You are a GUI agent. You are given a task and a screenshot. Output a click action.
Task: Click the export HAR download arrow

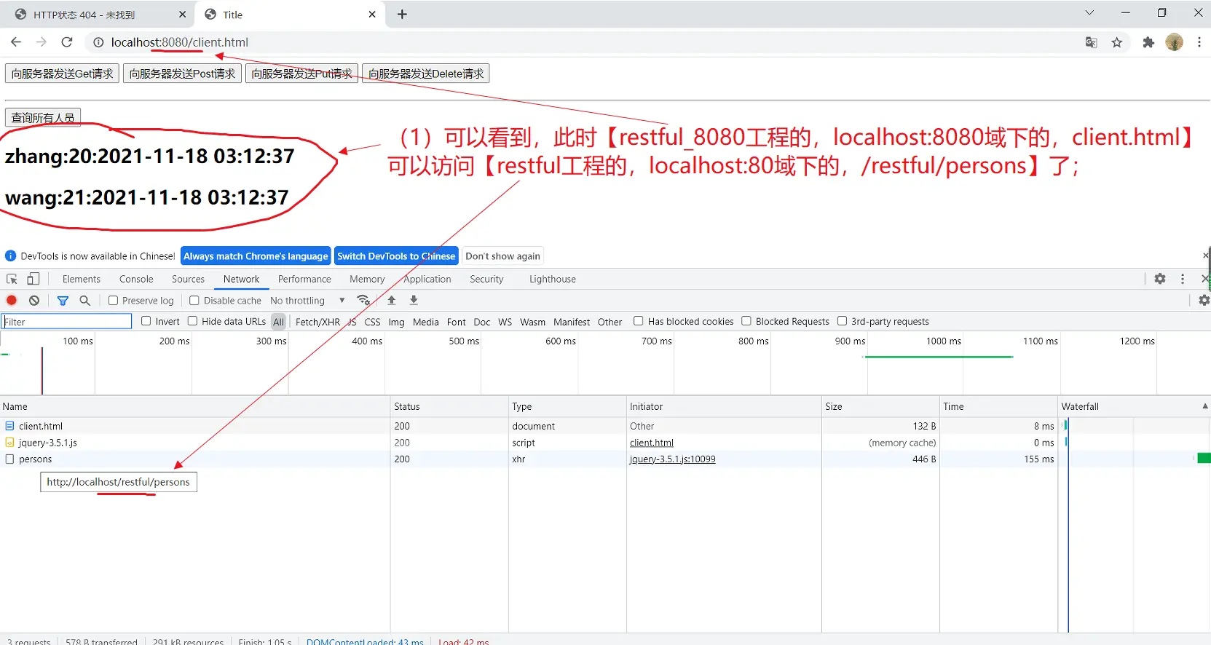tap(414, 300)
